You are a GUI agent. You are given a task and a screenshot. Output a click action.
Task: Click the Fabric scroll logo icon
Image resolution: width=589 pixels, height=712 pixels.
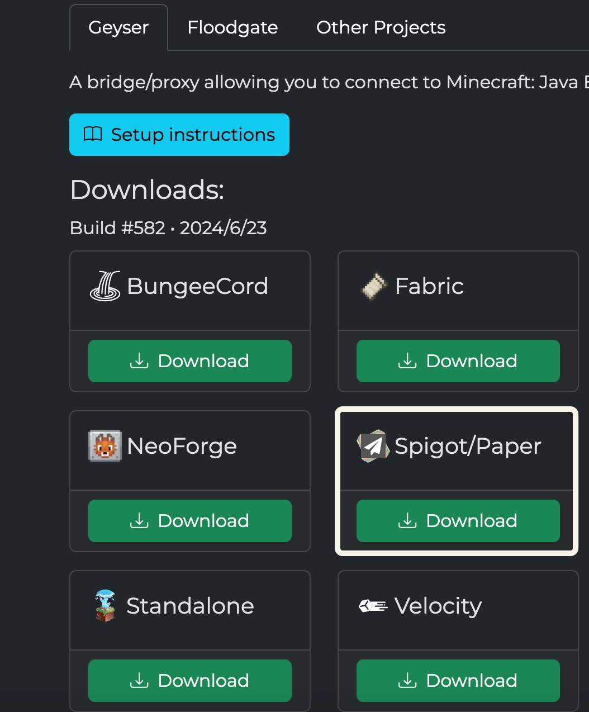(x=374, y=286)
